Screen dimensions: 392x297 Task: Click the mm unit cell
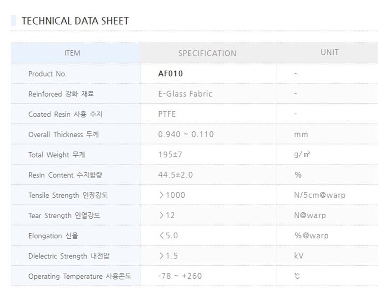301,134
